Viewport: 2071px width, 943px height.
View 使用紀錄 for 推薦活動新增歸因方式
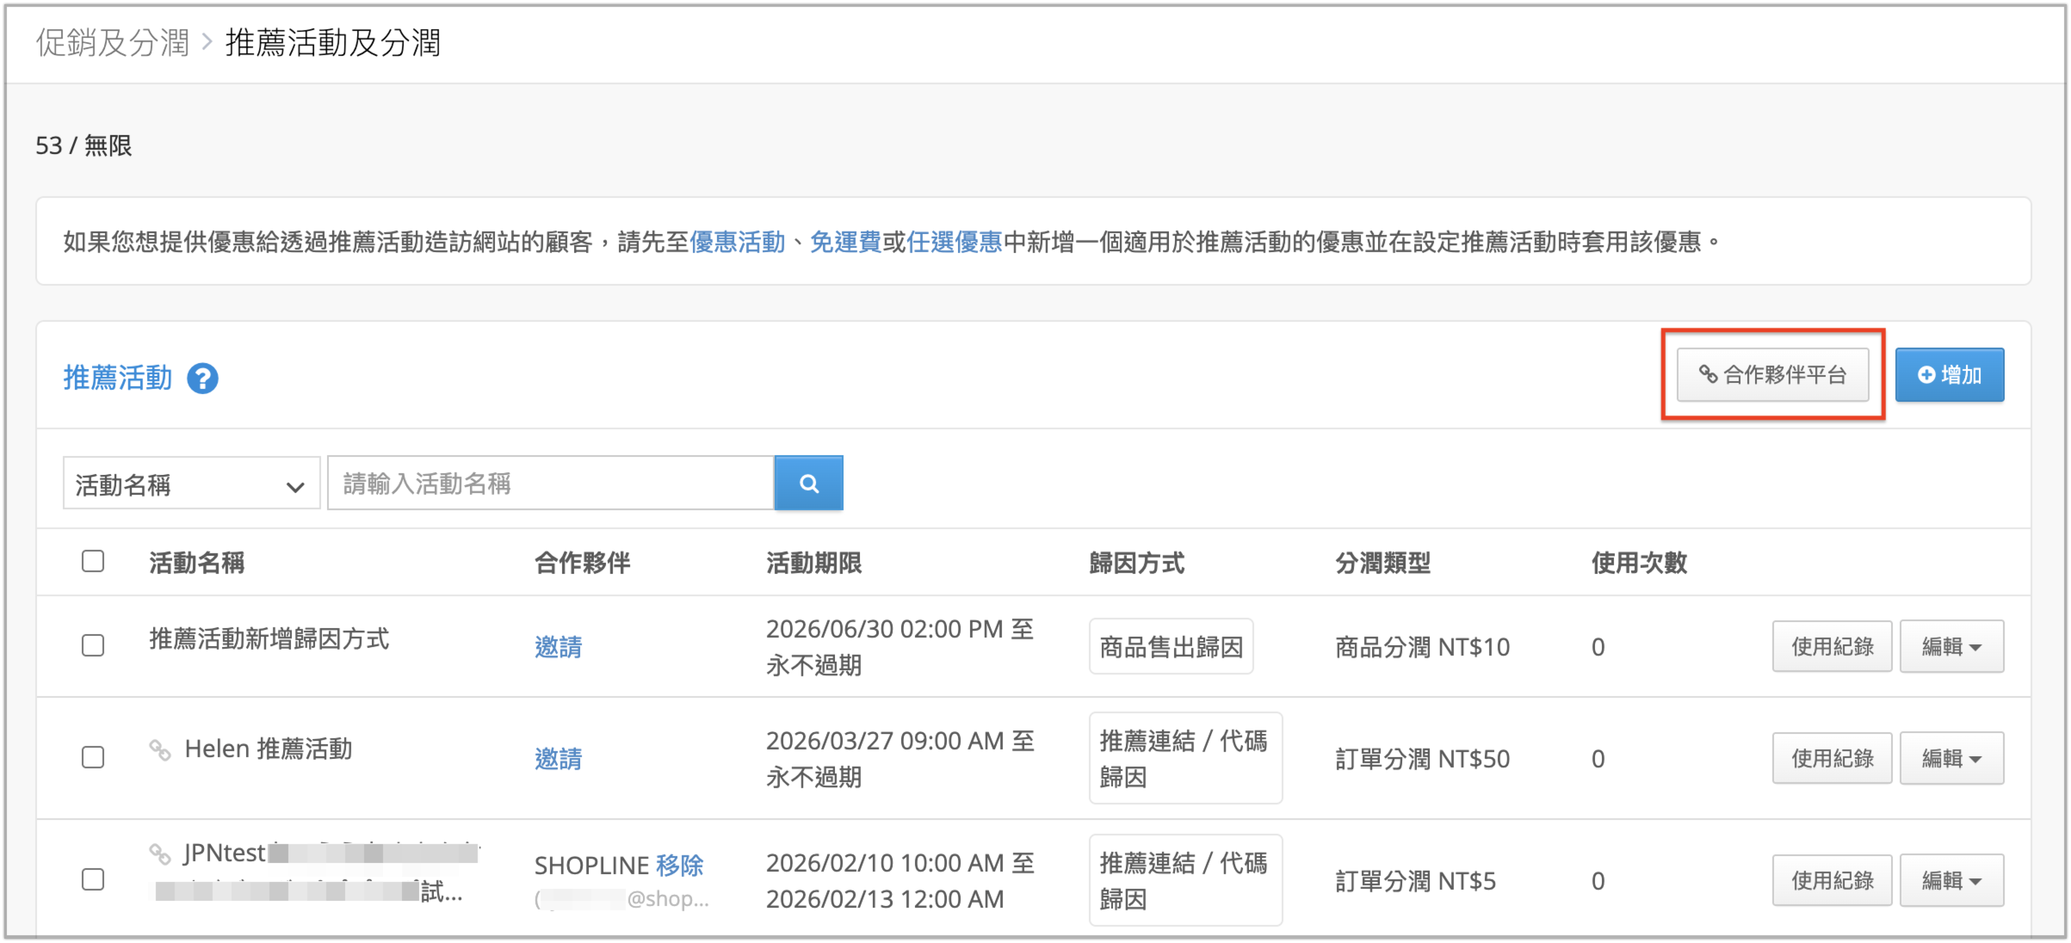(1831, 646)
